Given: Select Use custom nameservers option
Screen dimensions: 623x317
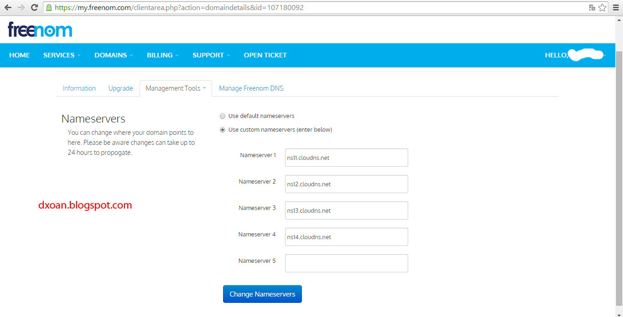Looking at the screenshot, I should 223,130.
